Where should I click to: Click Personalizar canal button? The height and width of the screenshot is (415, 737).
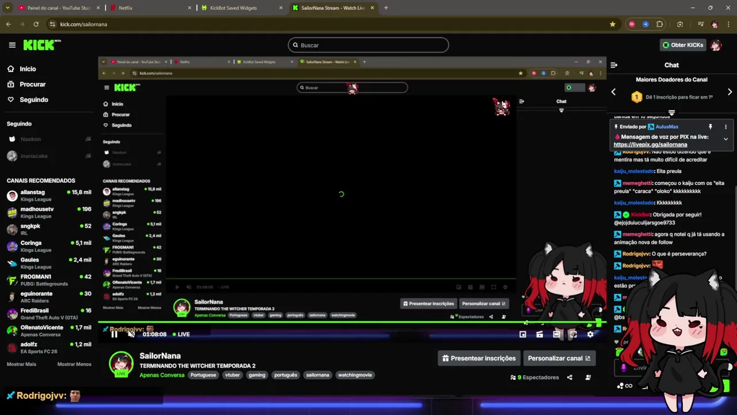559,359
